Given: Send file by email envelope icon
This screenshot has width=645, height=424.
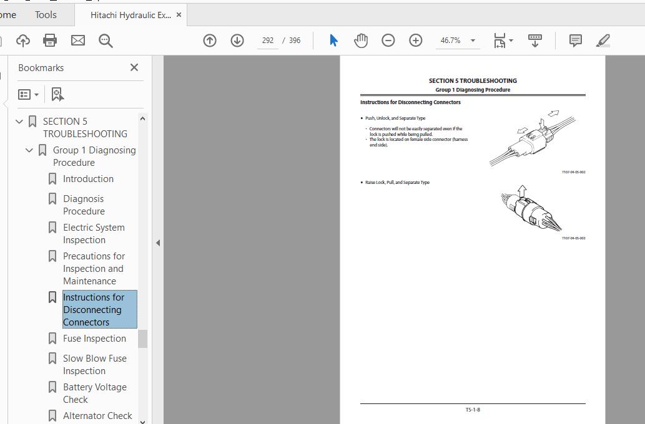Looking at the screenshot, I should coord(78,41).
